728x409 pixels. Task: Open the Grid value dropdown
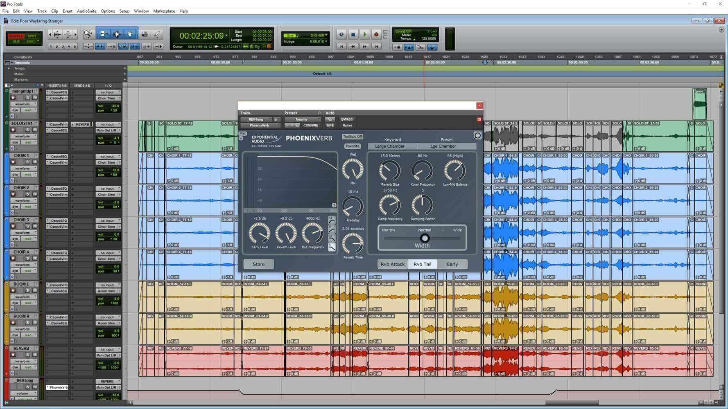coord(326,35)
